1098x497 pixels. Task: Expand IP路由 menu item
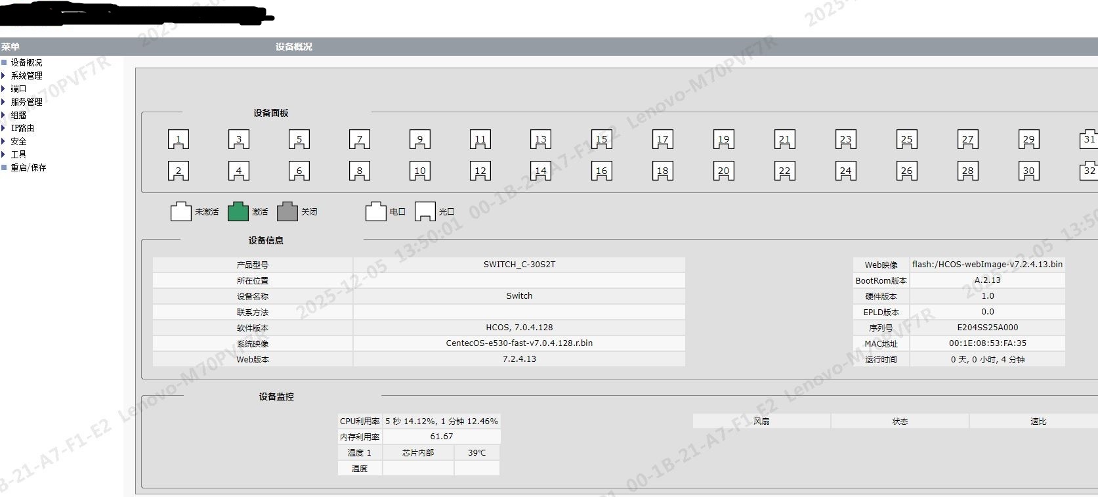pos(22,128)
